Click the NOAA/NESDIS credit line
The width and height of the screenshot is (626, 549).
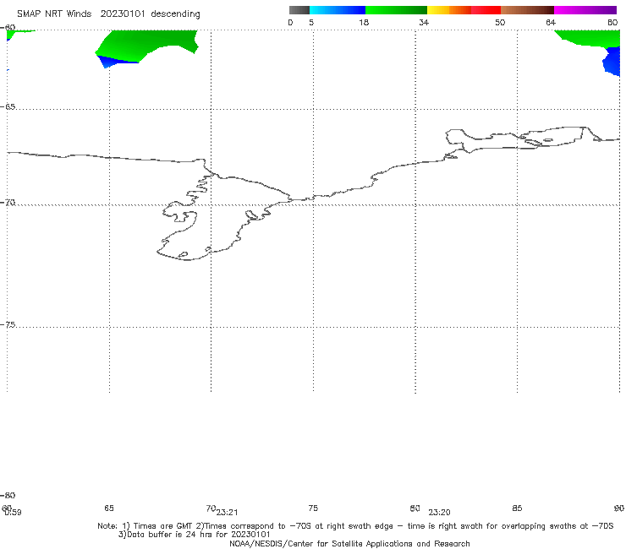349,544
